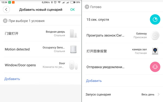163x102 pixels.
Task: Tap the battery 35% indicator
Action: pyautogui.click(x=75, y=2)
